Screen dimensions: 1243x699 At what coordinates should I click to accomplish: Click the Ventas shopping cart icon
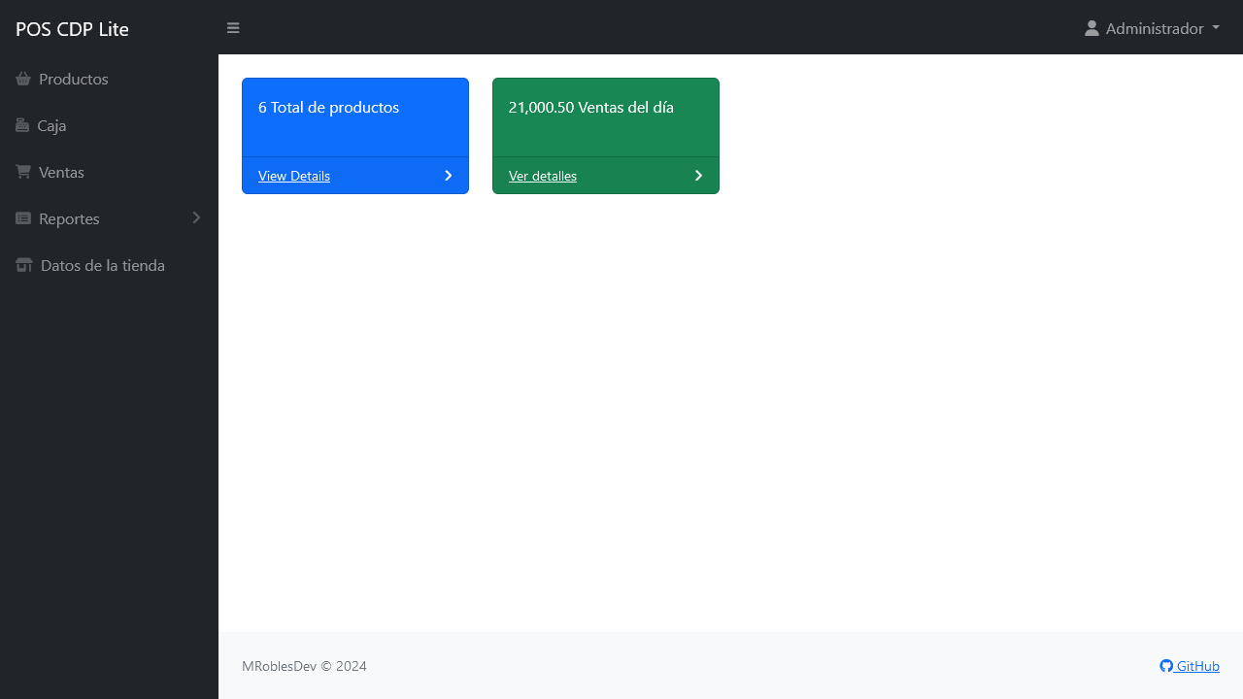23,172
